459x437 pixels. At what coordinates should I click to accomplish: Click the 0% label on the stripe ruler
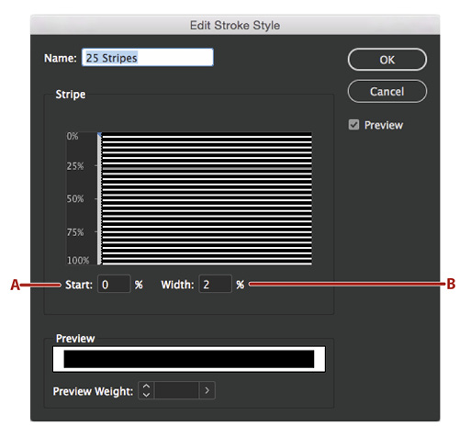[73, 136]
